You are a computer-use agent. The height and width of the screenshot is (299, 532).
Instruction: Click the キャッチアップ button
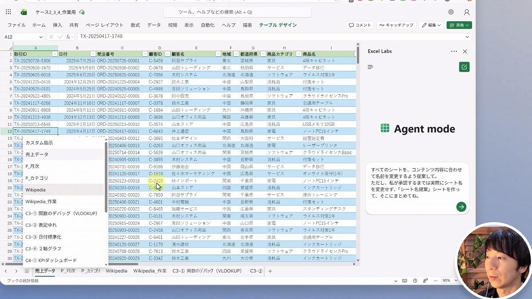[x=396, y=25]
